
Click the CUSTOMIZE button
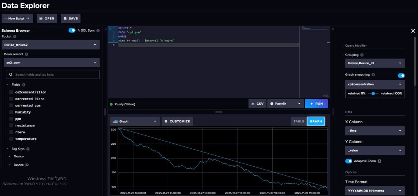(177, 121)
